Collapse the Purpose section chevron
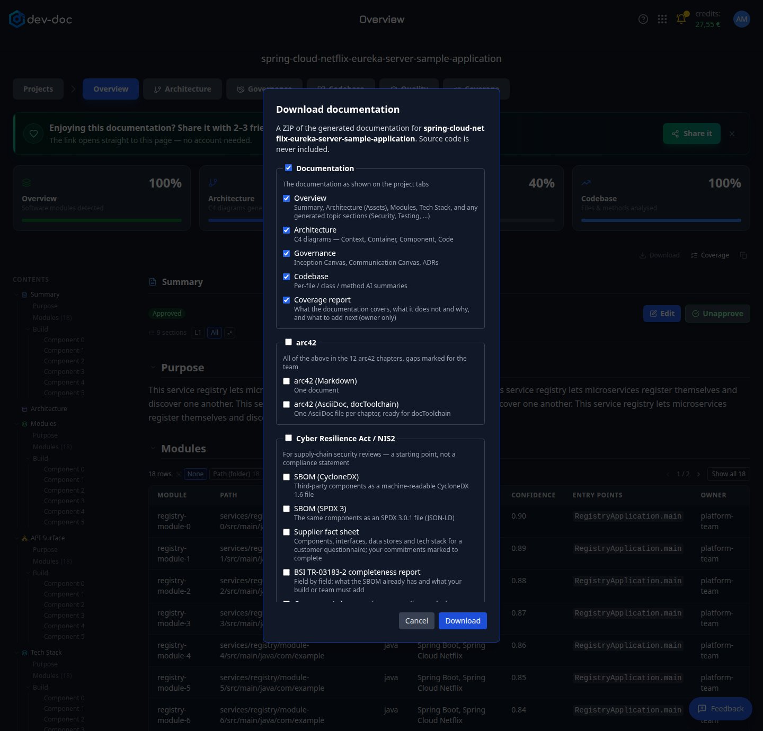 (153, 367)
